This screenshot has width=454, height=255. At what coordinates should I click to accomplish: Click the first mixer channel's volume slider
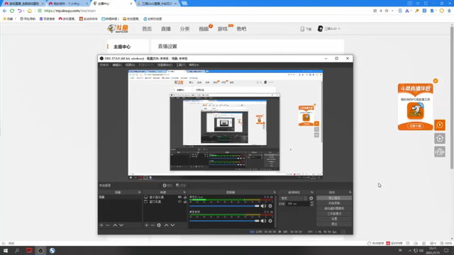pos(224,206)
